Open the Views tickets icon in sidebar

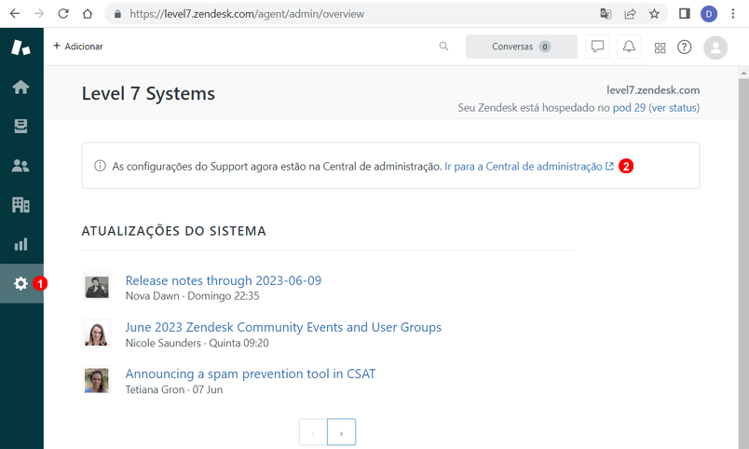click(x=20, y=126)
